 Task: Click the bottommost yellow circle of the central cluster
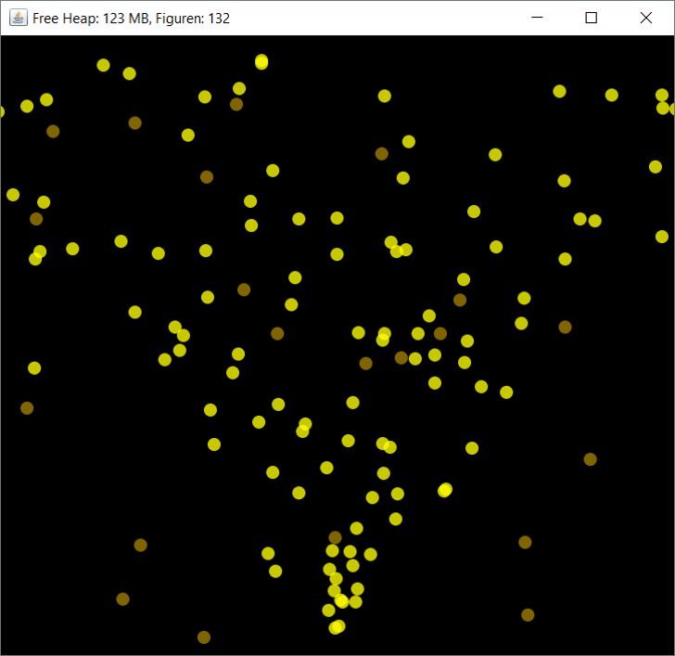pos(337,627)
